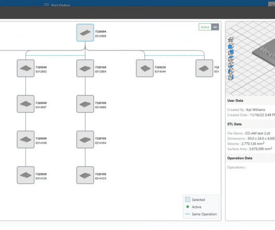Viewport: 275px width, 230px height.
Task: Select part node 8314087
Action: click(x=25, y=104)
